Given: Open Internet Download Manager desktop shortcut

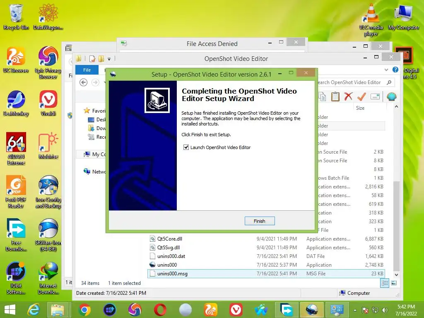Looking at the screenshot, I should [x=48, y=278].
